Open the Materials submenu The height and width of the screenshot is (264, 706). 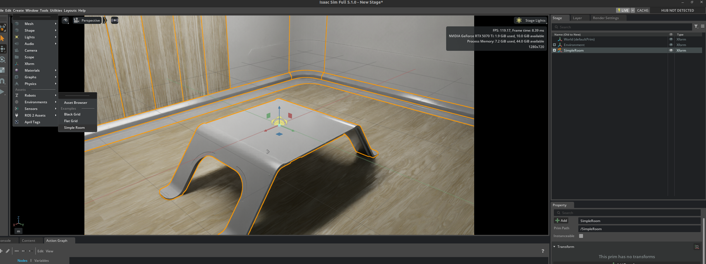(x=36, y=70)
